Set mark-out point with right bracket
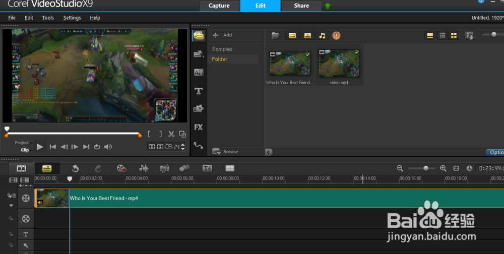This screenshot has height=254, width=504. tap(160, 134)
